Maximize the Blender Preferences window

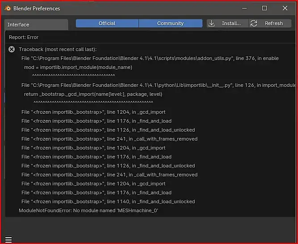pyautogui.click(x=264, y=8)
